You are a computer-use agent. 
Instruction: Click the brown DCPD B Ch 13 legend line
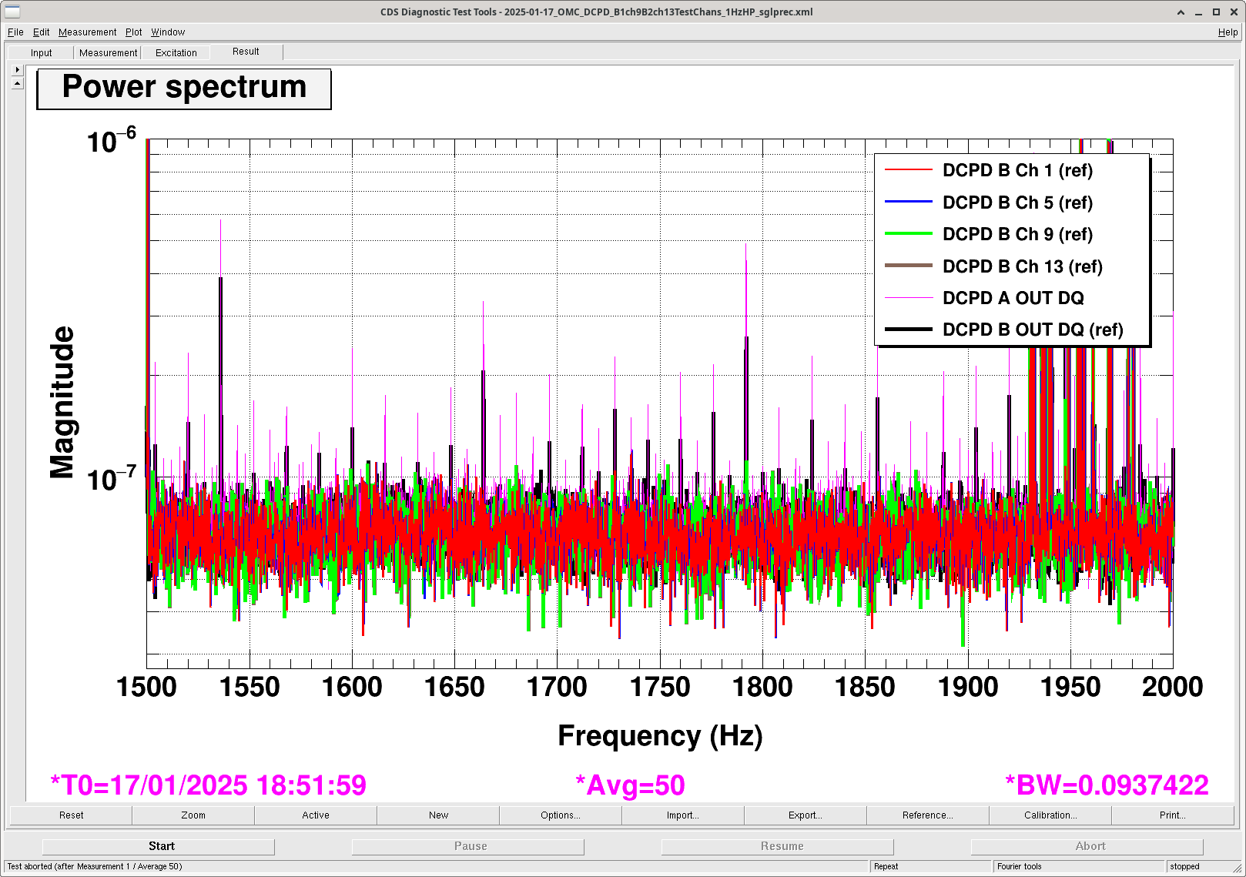pyautogui.click(x=908, y=266)
